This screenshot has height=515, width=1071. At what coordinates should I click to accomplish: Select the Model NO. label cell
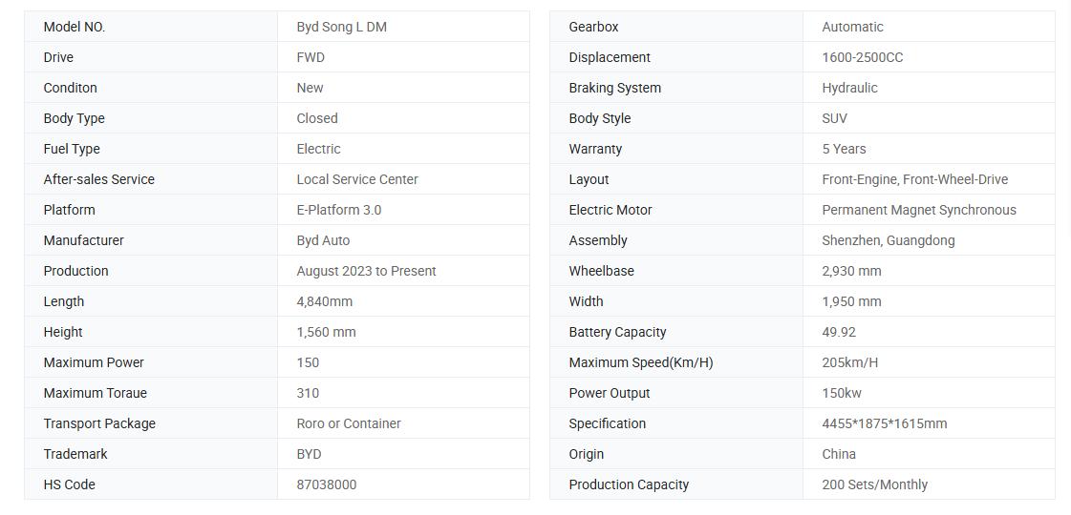151,27
